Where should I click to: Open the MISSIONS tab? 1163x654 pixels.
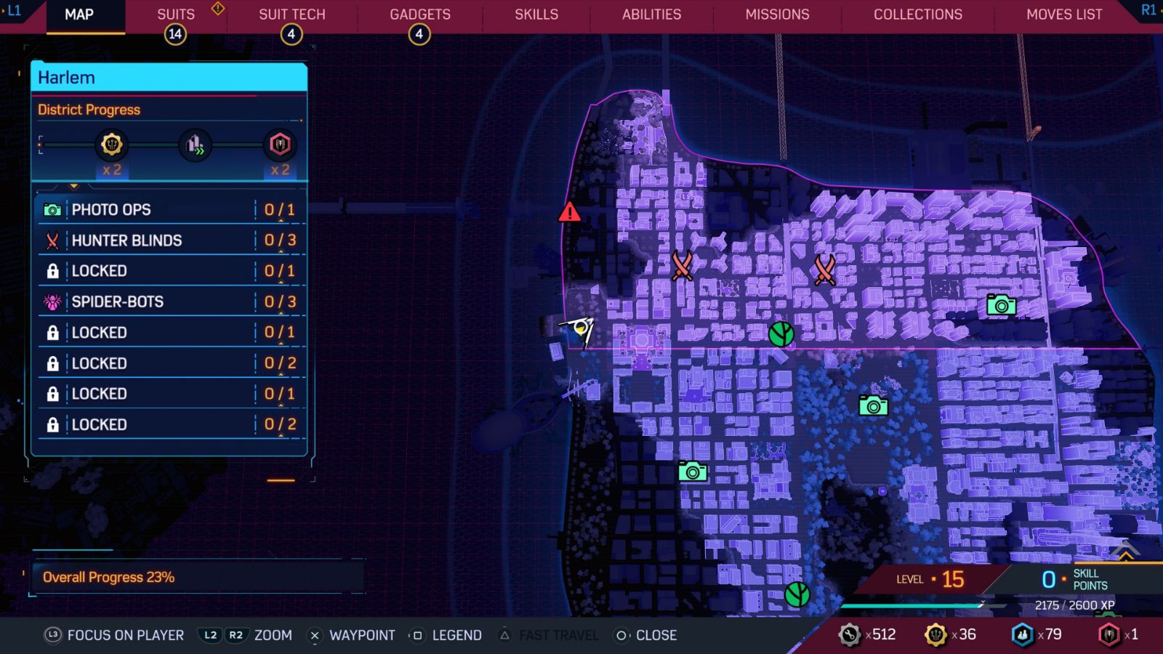tap(776, 14)
